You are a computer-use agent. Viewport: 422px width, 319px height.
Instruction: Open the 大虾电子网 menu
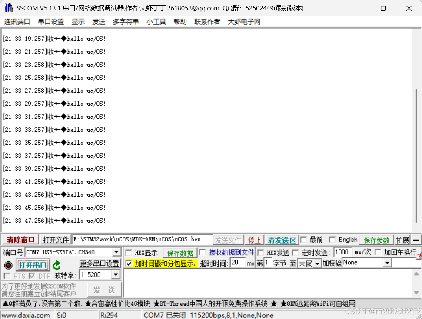244,22
